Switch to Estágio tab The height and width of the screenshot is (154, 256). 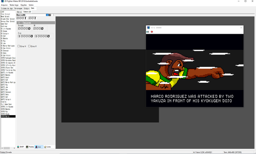tap(26, 8)
